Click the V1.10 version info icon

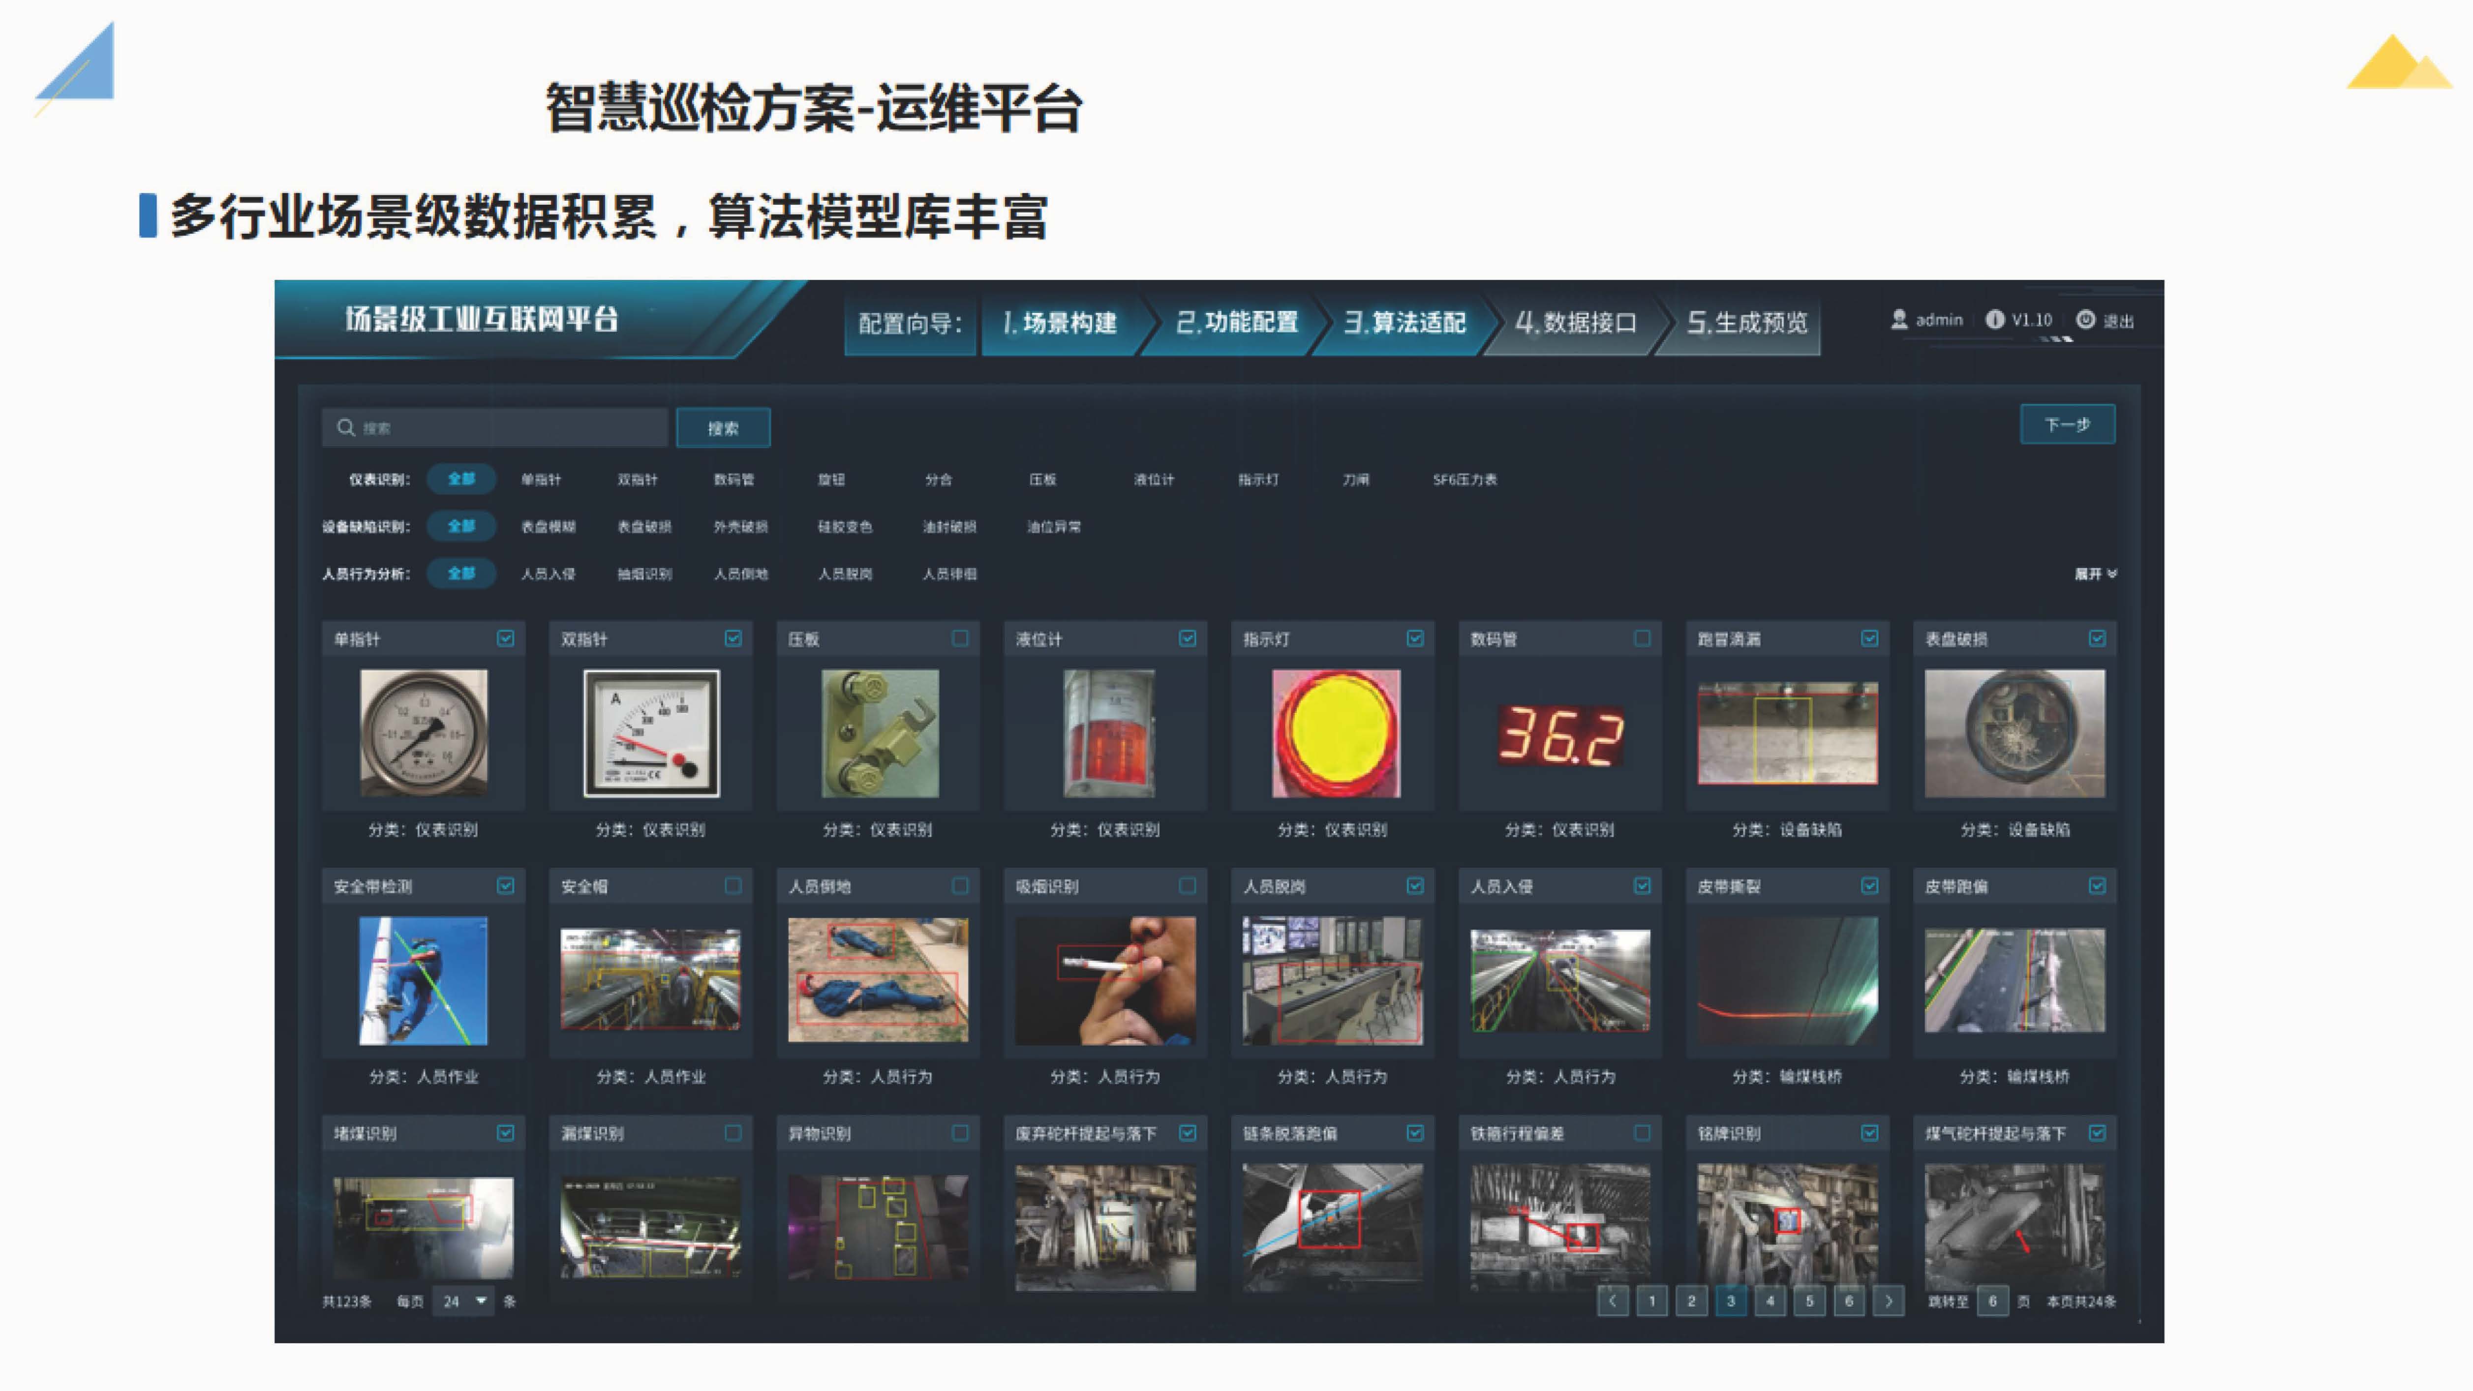click(1995, 320)
